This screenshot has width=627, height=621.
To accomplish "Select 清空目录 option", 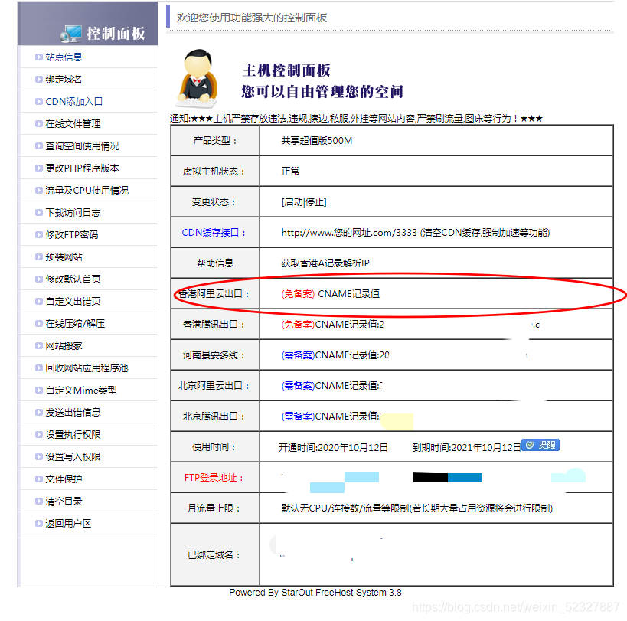I will (64, 501).
